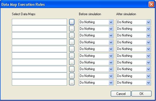This screenshot has width=156, height=101.
Task: Open sixth row Before simulation dropdown
Action: [x=111, y=56]
